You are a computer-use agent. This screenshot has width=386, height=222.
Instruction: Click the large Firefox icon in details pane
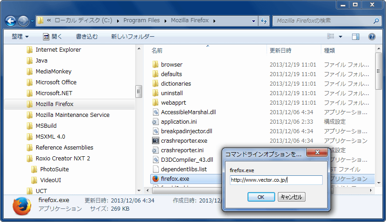click(22, 206)
